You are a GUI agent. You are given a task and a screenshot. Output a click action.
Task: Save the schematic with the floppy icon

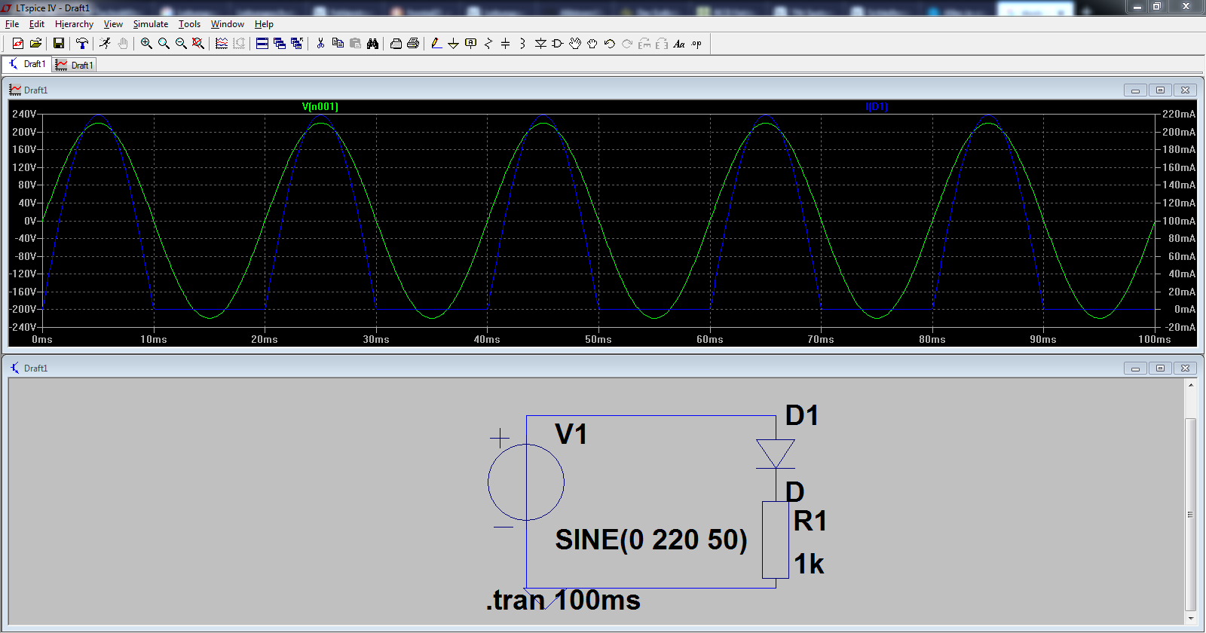[58, 44]
